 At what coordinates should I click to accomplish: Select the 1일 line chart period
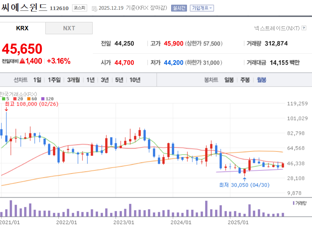pos(37,80)
